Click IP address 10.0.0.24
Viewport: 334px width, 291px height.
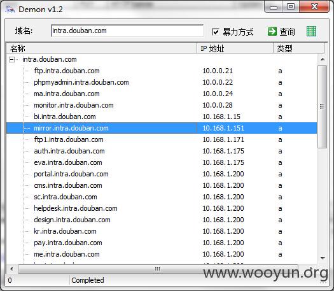point(218,94)
